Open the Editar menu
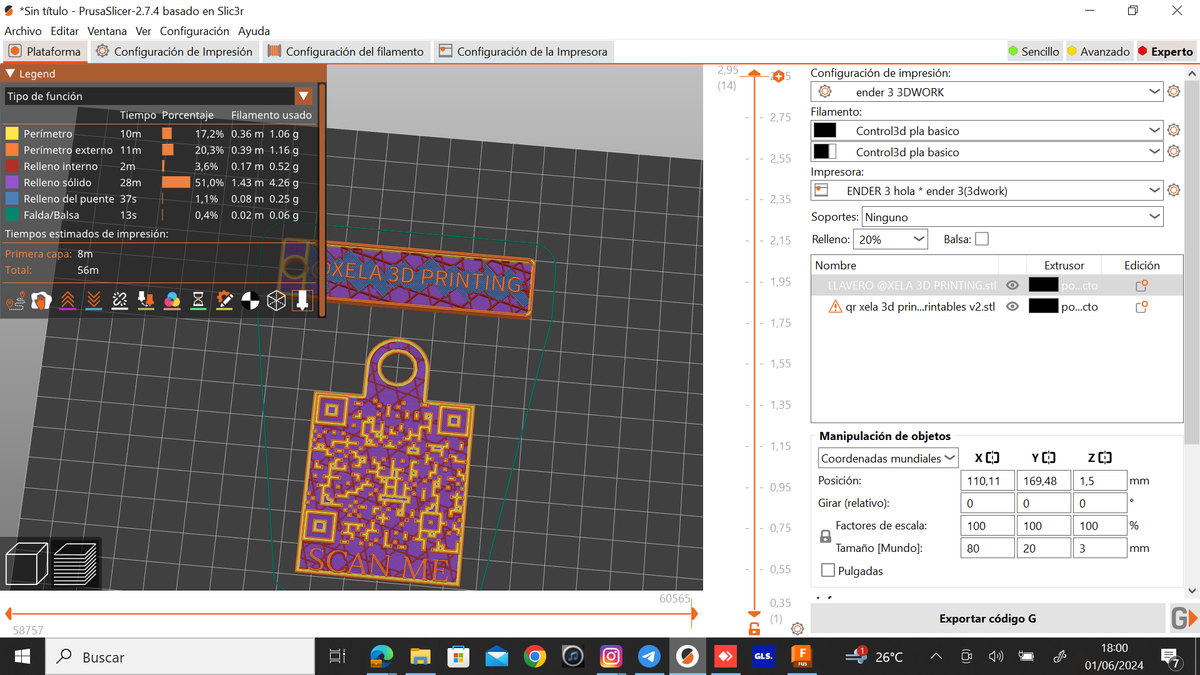The image size is (1200, 675). click(x=64, y=31)
